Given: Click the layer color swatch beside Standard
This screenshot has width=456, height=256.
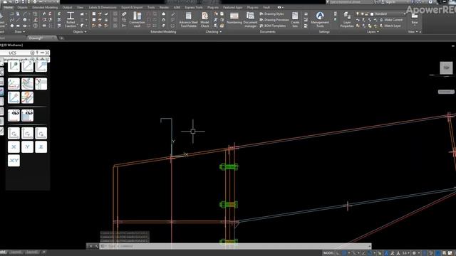Looking at the screenshot, I should (x=372, y=14).
